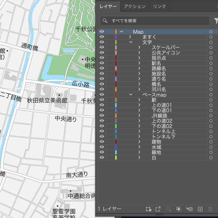Screen dimensions: 218x218
Task: Select the 緑地 layer name
Action: (156, 152)
